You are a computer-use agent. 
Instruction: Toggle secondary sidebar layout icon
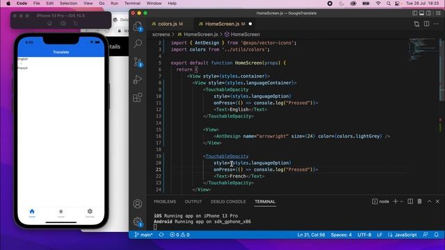(429, 13)
